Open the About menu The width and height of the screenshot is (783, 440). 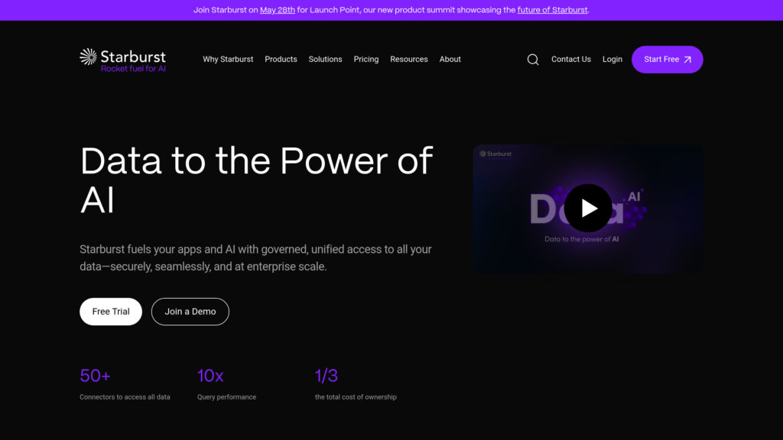pos(450,60)
